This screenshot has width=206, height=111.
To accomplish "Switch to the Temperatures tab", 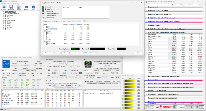I will (47, 21).
